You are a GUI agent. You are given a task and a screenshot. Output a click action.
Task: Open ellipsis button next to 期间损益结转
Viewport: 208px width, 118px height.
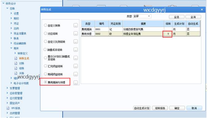(76, 74)
